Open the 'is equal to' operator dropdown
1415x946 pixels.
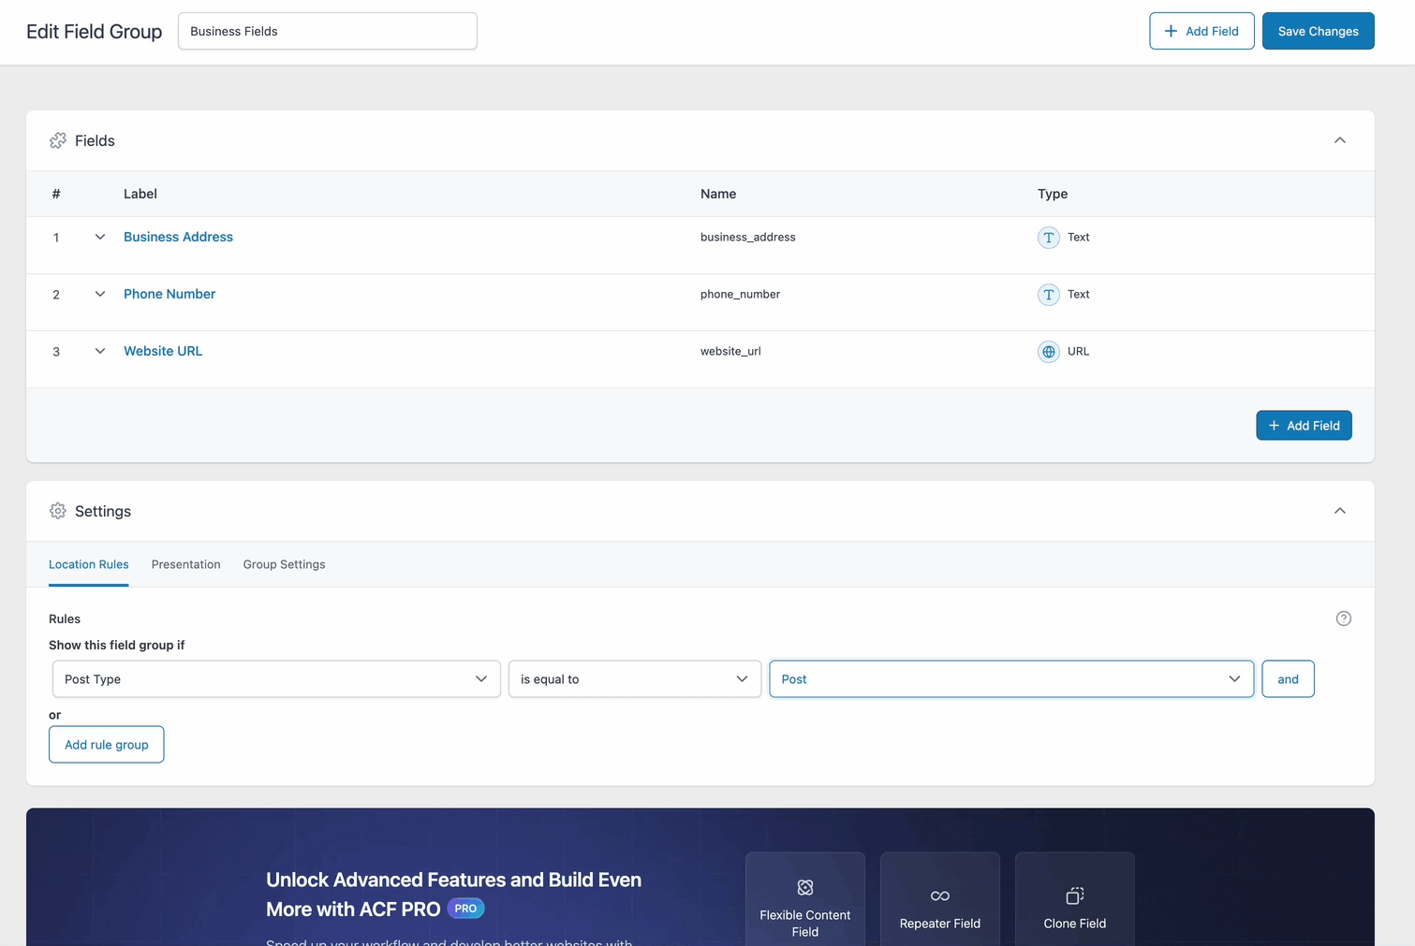point(634,679)
